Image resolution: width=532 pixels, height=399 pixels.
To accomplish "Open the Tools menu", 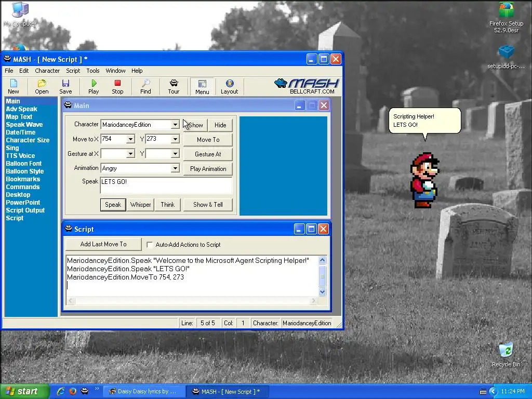I will [92, 71].
